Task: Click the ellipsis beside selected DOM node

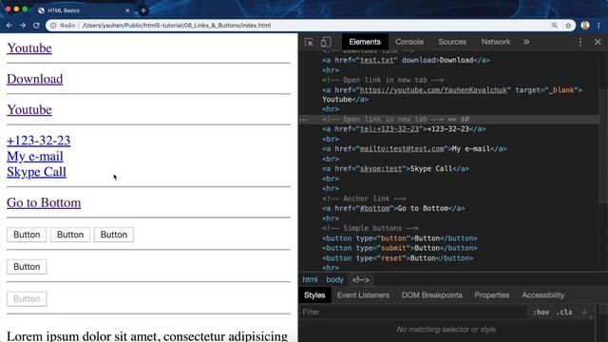Action: pyautogui.click(x=303, y=120)
